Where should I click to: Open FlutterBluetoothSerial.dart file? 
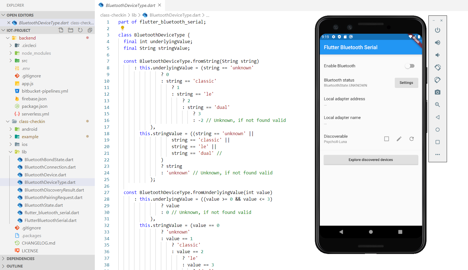[50, 220]
